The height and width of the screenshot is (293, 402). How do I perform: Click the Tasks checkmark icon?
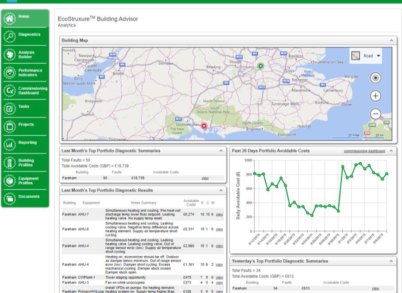point(9,109)
